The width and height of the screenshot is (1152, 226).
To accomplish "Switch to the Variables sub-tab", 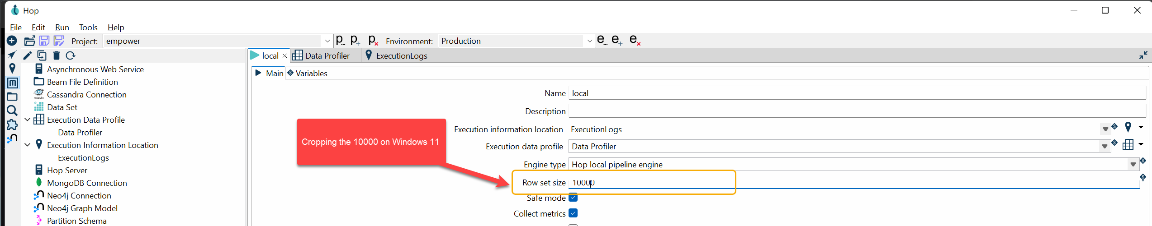I will coord(307,74).
